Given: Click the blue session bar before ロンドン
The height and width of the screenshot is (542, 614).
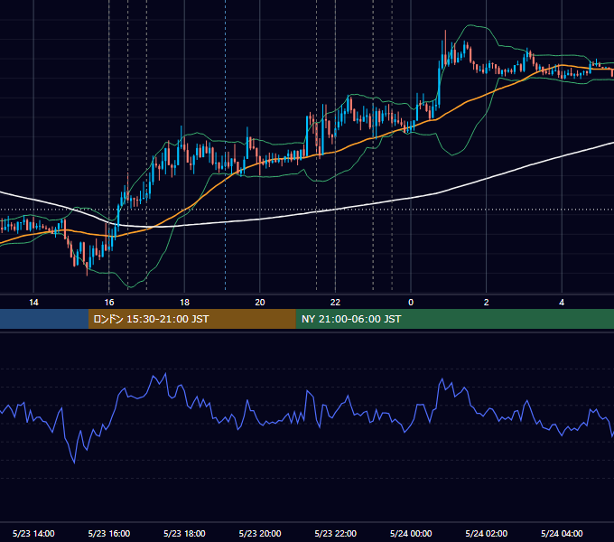Looking at the screenshot, I should point(44,319).
